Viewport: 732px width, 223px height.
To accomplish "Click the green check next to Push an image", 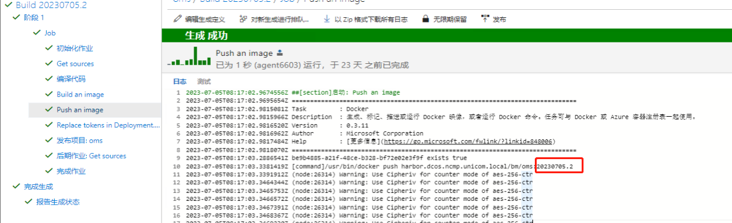I will pos(49,110).
